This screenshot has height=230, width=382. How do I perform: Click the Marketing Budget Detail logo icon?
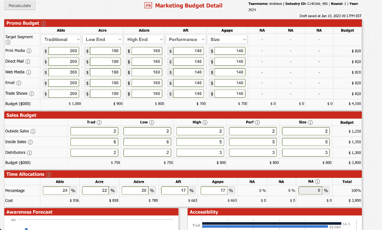(x=148, y=5)
